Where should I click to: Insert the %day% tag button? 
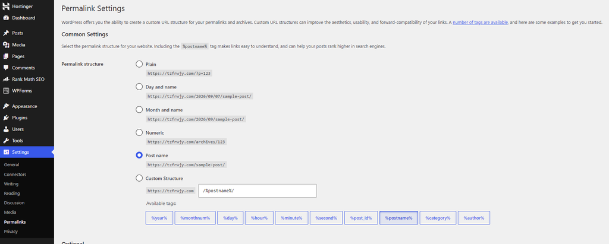pyautogui.click(x=230, y=218)
